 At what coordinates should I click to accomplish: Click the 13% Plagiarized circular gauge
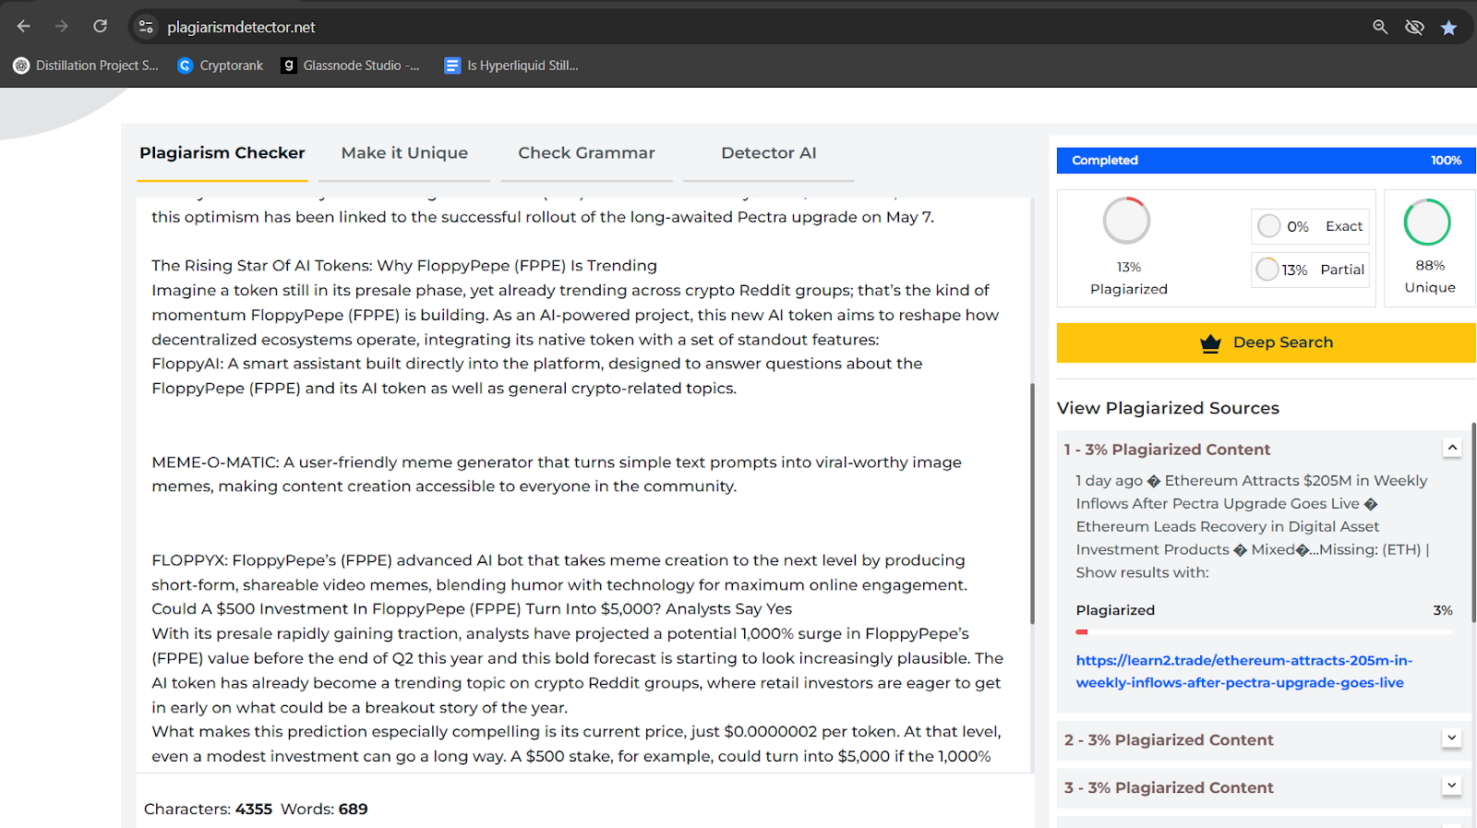1126,221
